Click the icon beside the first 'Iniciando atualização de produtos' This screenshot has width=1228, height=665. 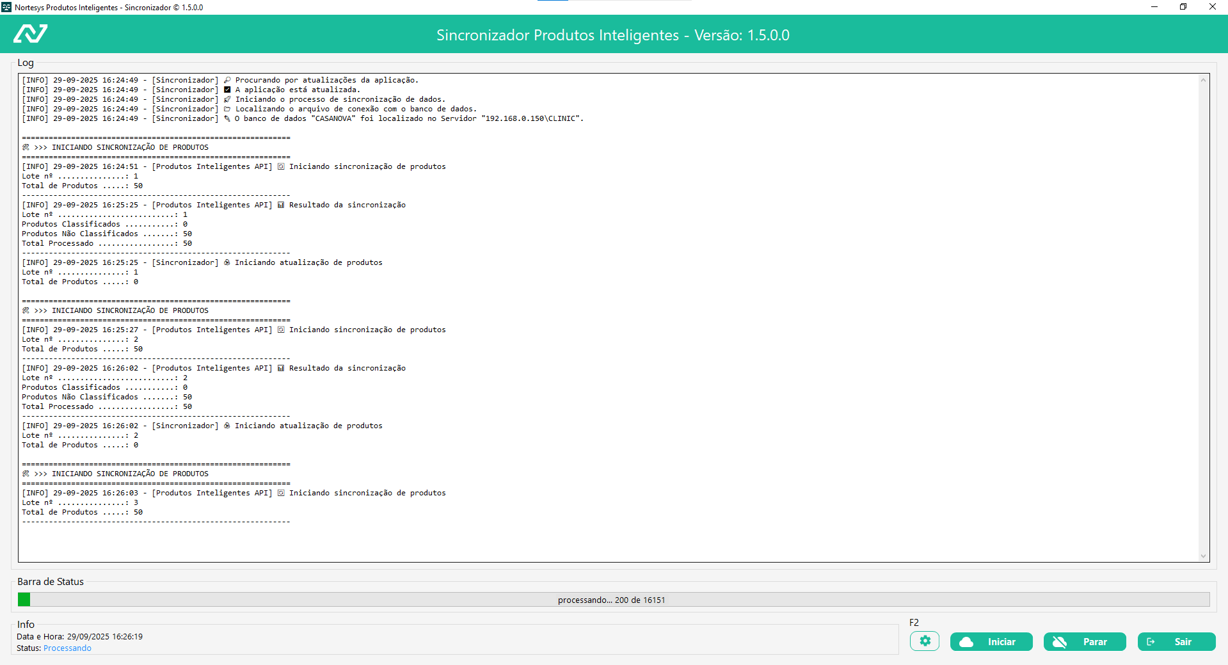pyautogui.click(x=227, y=262)
